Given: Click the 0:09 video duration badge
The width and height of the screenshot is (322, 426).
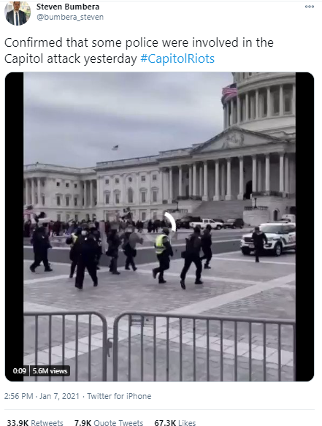Looking at the screenshot, I should [x=20, y=371].
